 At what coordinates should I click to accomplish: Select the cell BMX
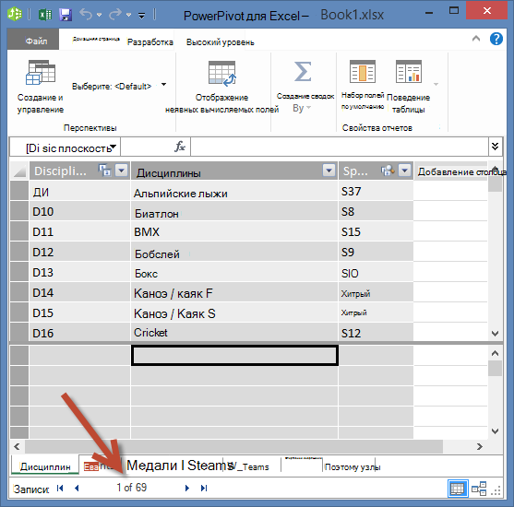[x=234, y=232]
